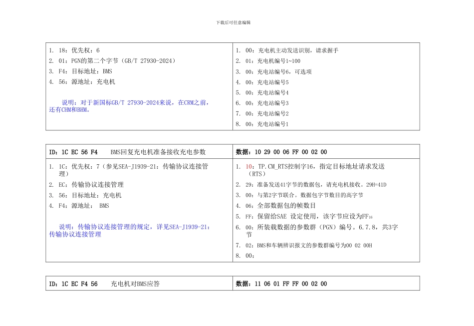Click the header text 下载后可任意编辑

point(233,22)
